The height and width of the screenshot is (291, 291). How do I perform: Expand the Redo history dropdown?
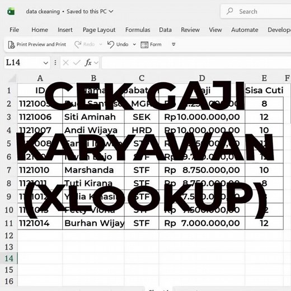tap(101, 44)
